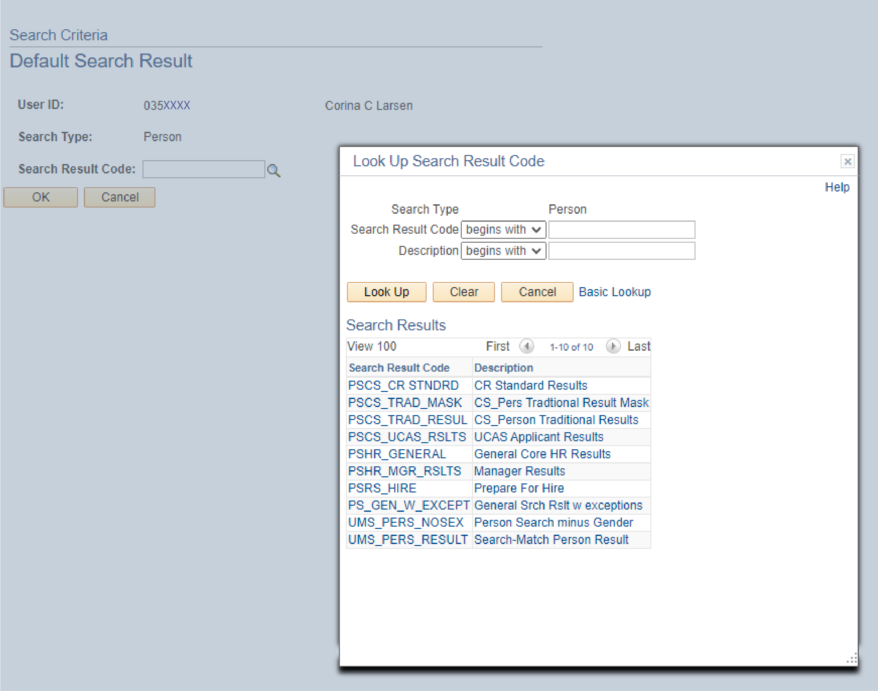This screenshot has height=691, width=878.
Task: Sort by Search Result Code column header
Action: click(399, 368)
